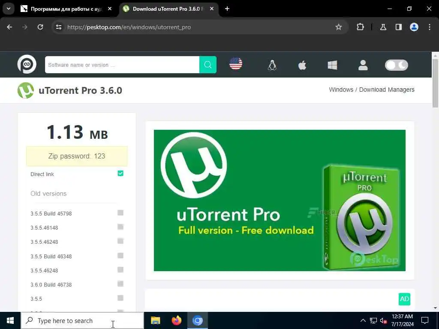Click the teal search magnifier button
Screen dimensions: 439x329
pos(208,65)
